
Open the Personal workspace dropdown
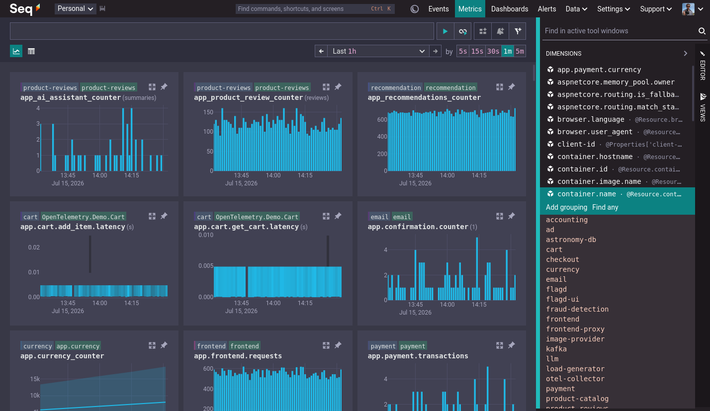tap(76, 8)
